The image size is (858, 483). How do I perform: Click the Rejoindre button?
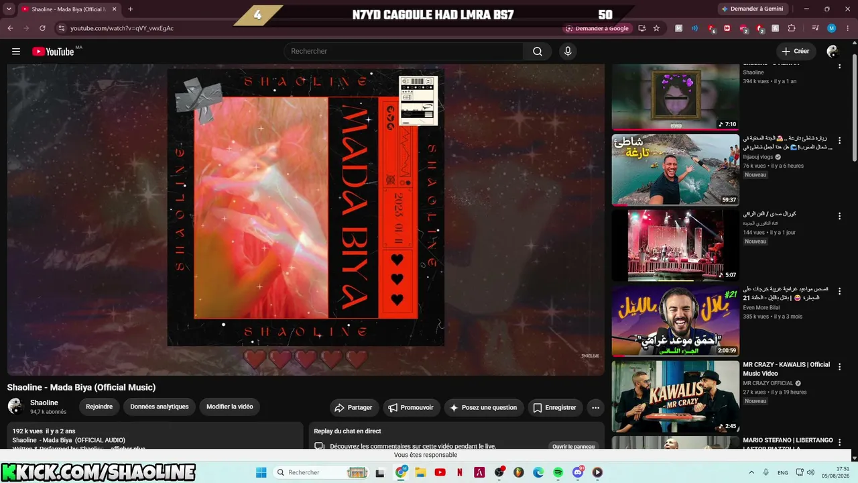[99, 407]
